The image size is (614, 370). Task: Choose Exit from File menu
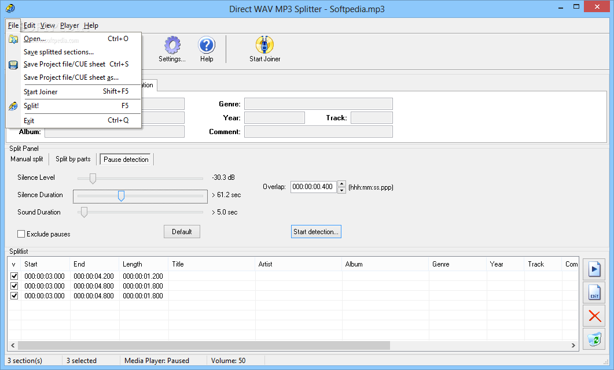(x=73, y=120)
